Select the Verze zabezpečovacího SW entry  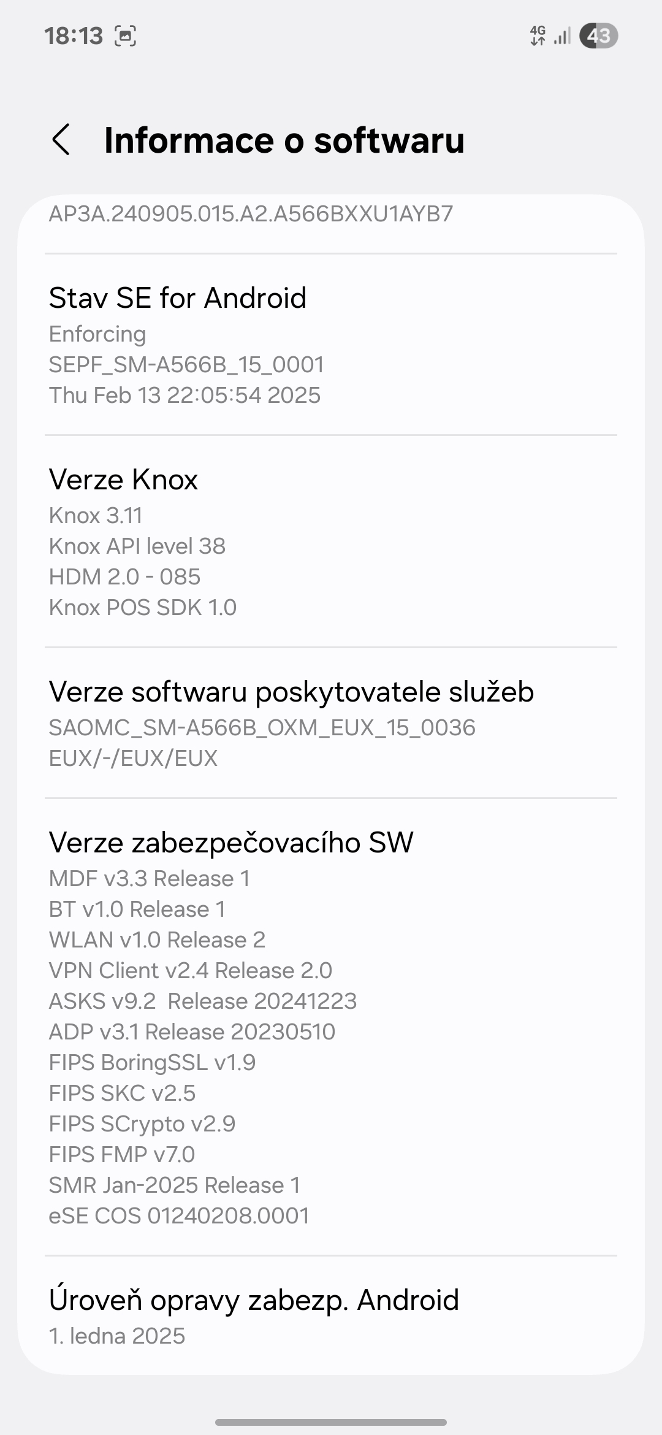[231, 843]
